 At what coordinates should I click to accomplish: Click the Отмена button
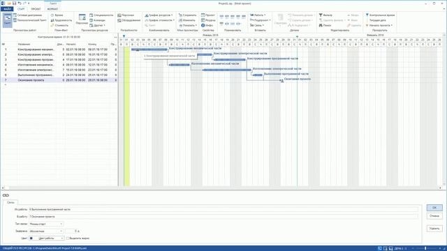click(x=434, y=216)
